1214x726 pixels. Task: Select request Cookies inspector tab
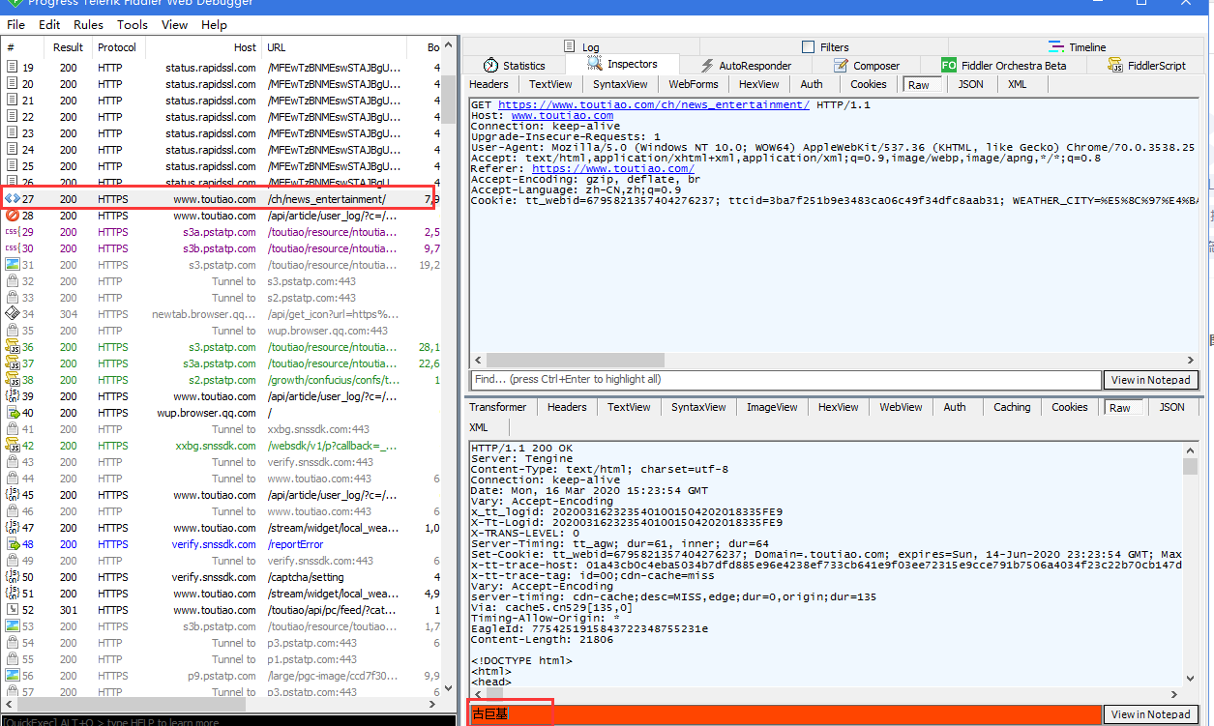(x=869, y=84)
